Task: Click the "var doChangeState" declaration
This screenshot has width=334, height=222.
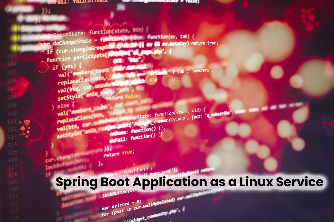Action: [66, 43]
